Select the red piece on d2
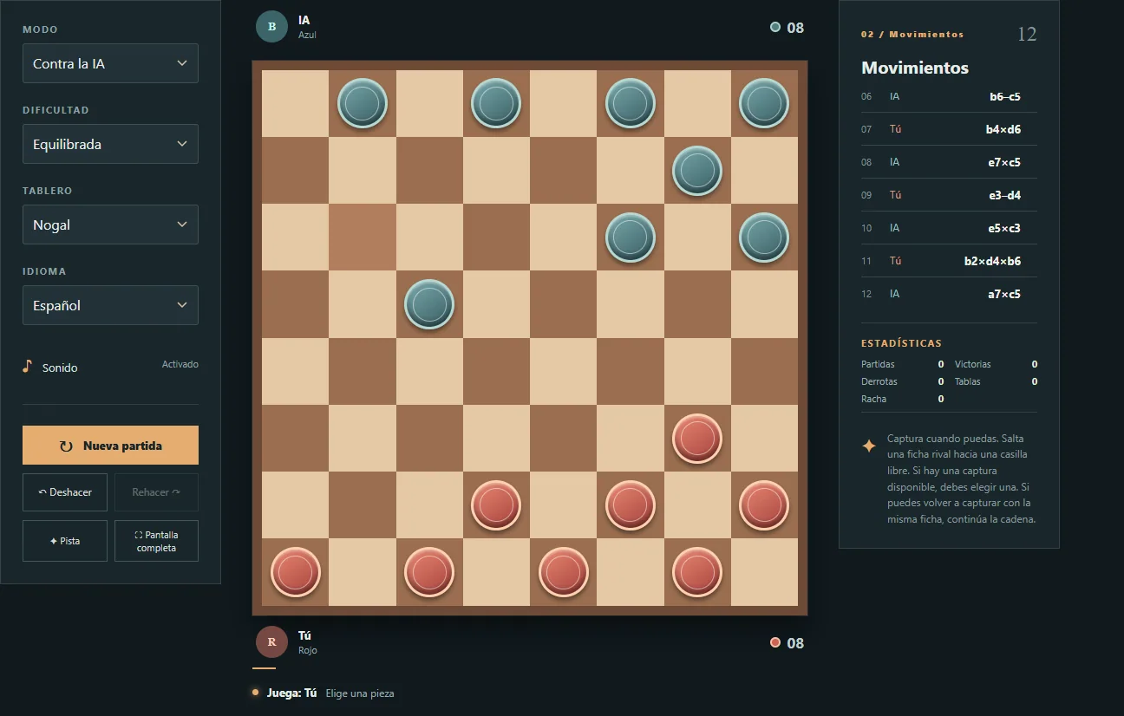1124x716 pixels. click(496, 505)
